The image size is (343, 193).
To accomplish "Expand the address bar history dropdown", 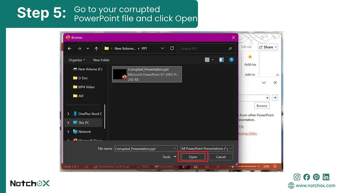I will pyautogui.click(x=162, y=48).
